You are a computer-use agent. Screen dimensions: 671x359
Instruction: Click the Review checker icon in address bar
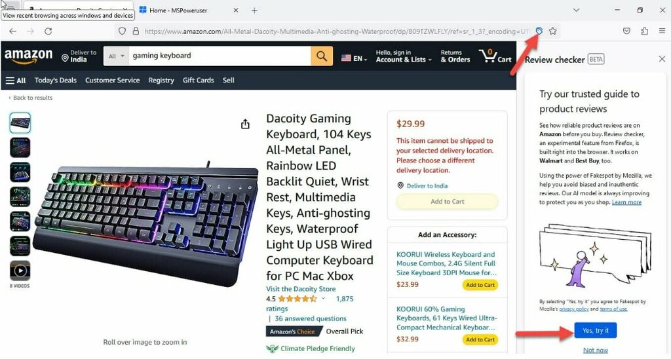click(x=539, y=31)
